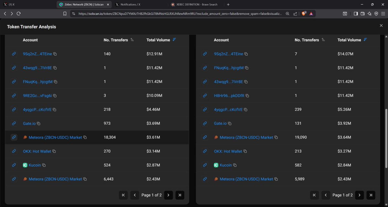The image size is (388, 207).
Task: Go to last page in left table
Action: coord(180,195)
